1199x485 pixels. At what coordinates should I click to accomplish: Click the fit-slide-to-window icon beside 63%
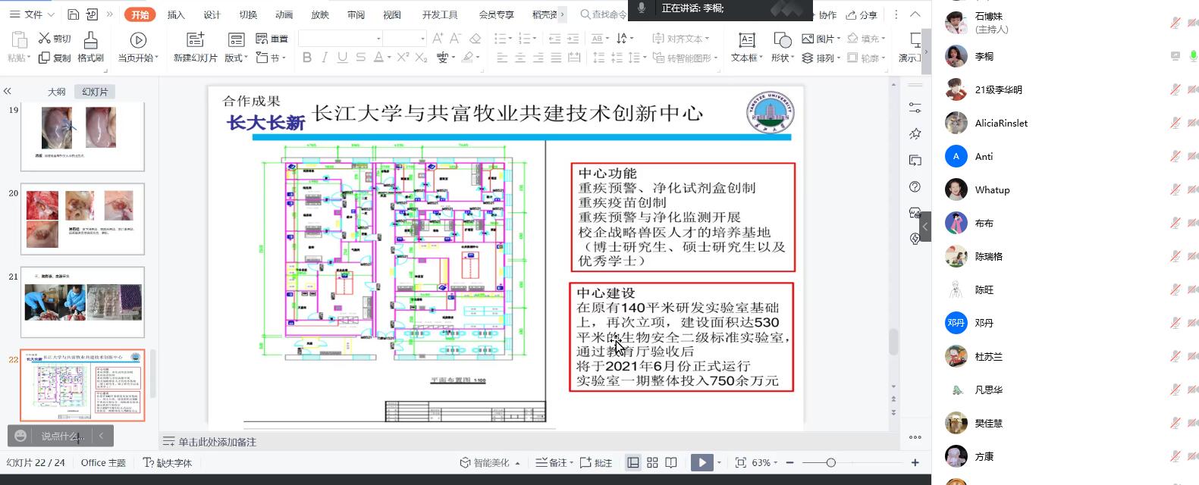tap(740, 462)
